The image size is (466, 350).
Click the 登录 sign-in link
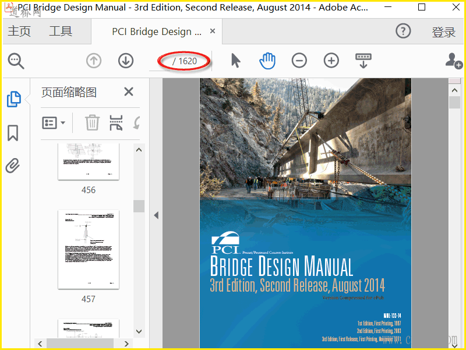444,32
